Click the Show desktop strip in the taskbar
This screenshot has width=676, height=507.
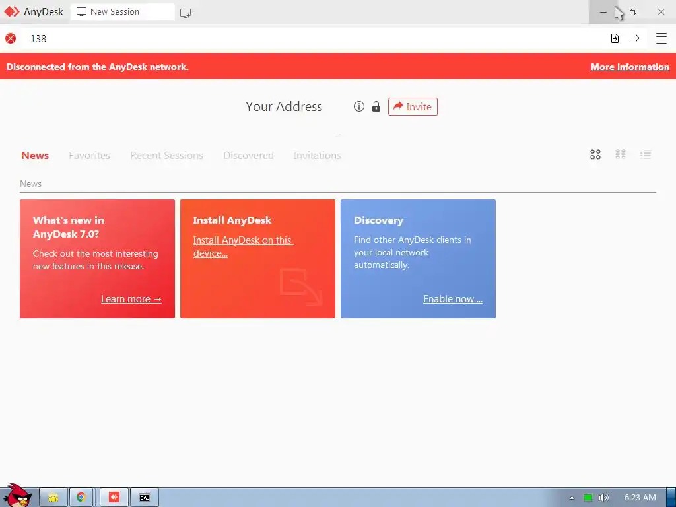click(671, 498)
